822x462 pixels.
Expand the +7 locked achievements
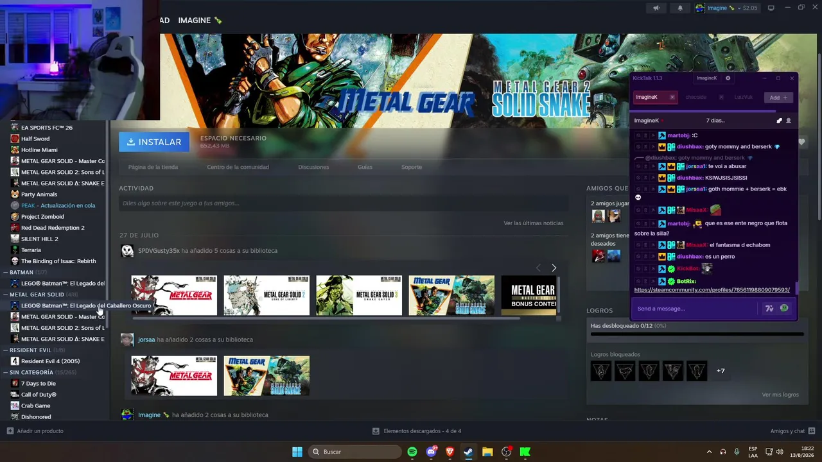[721, 371]
